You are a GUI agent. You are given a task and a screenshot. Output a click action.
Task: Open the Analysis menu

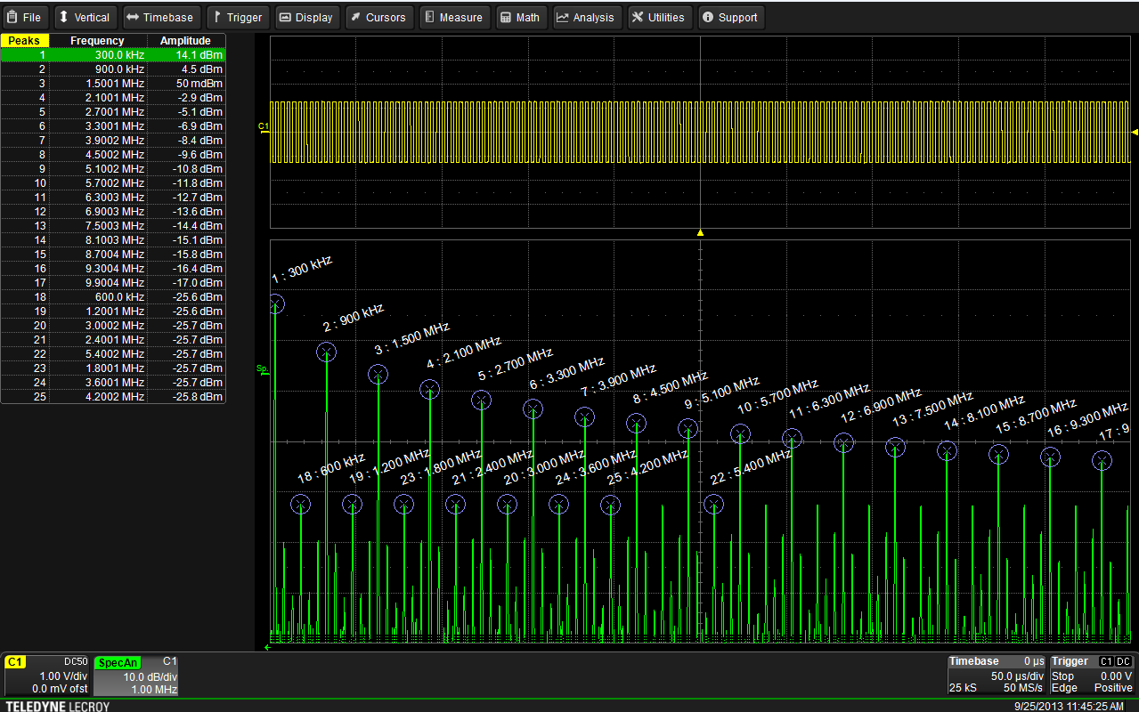tap(587, 17)
